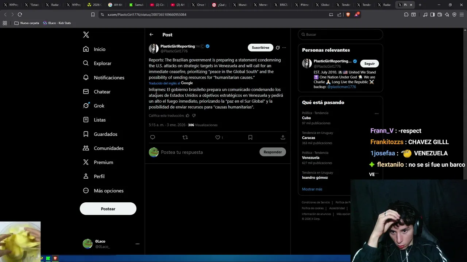Click browser reload button

click(20, 15)
